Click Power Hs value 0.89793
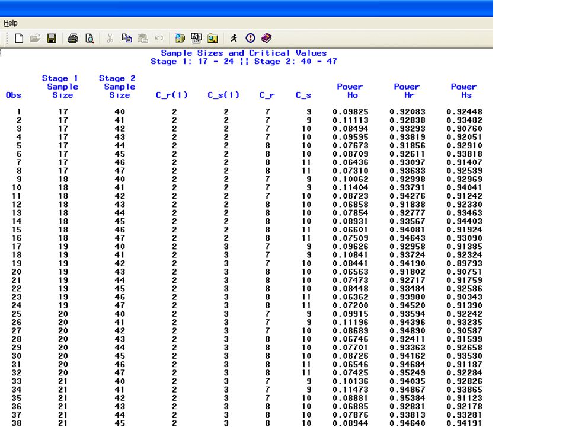The image size is (569, 427). click(465, 263)
